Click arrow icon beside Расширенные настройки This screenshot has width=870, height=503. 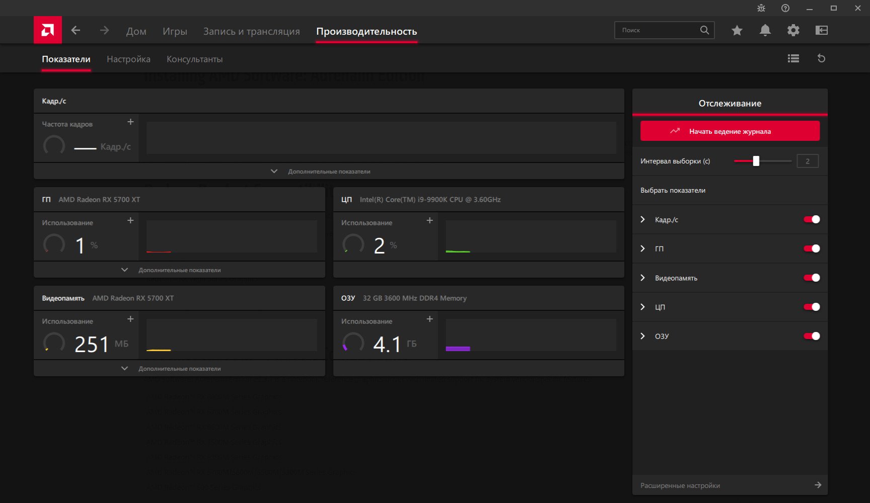click(818, 485)
